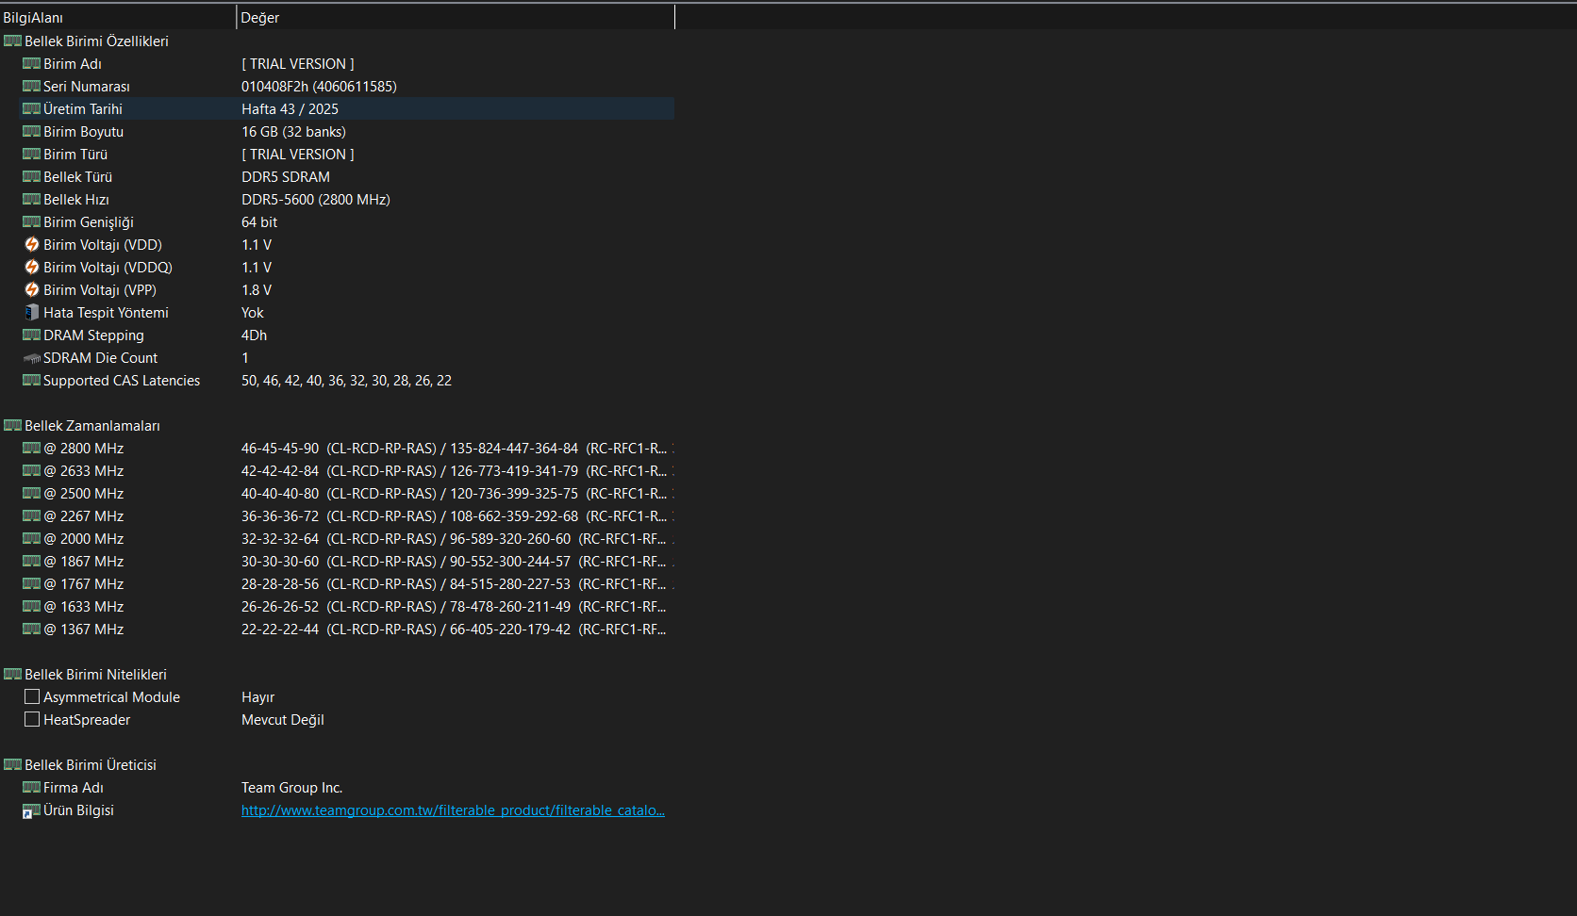Select the Bellek Birimi Üreticisi group header
1577x916 pixels.
91,765
